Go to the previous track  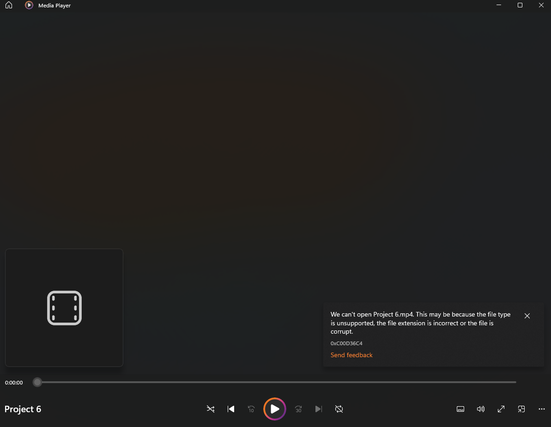(230, 409)
